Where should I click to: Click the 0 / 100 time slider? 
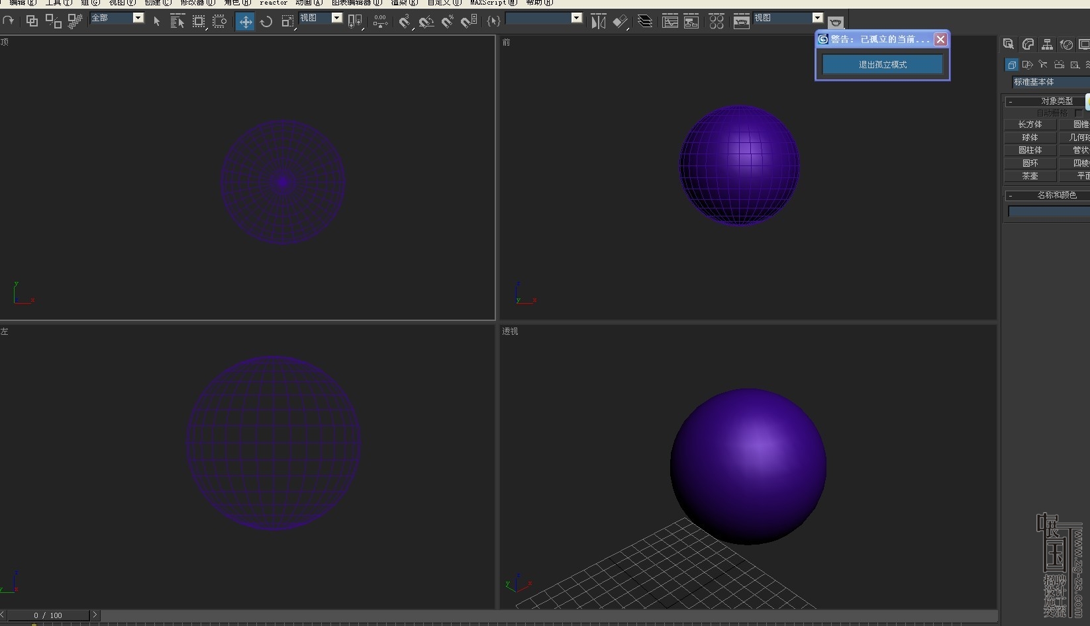click(48, 615)
